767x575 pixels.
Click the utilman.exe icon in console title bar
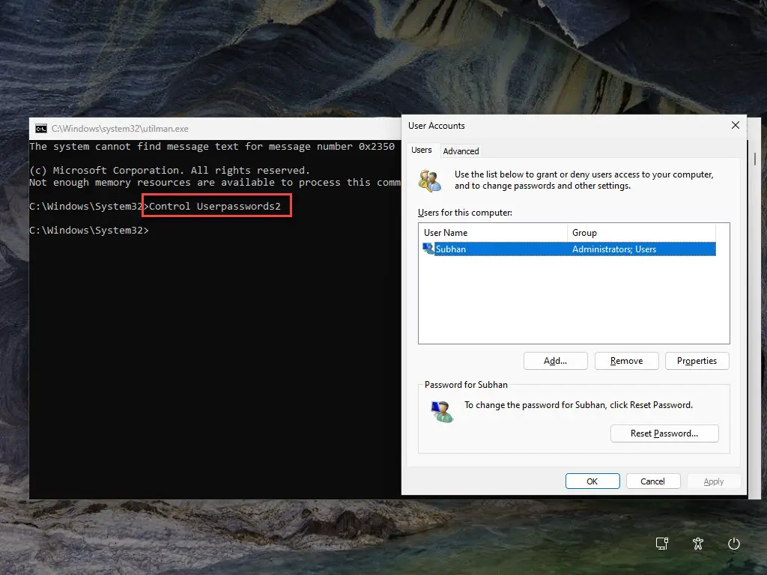tap(40, 128)
